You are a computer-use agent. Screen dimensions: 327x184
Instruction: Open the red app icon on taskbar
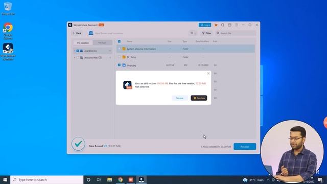click(131, 179)
